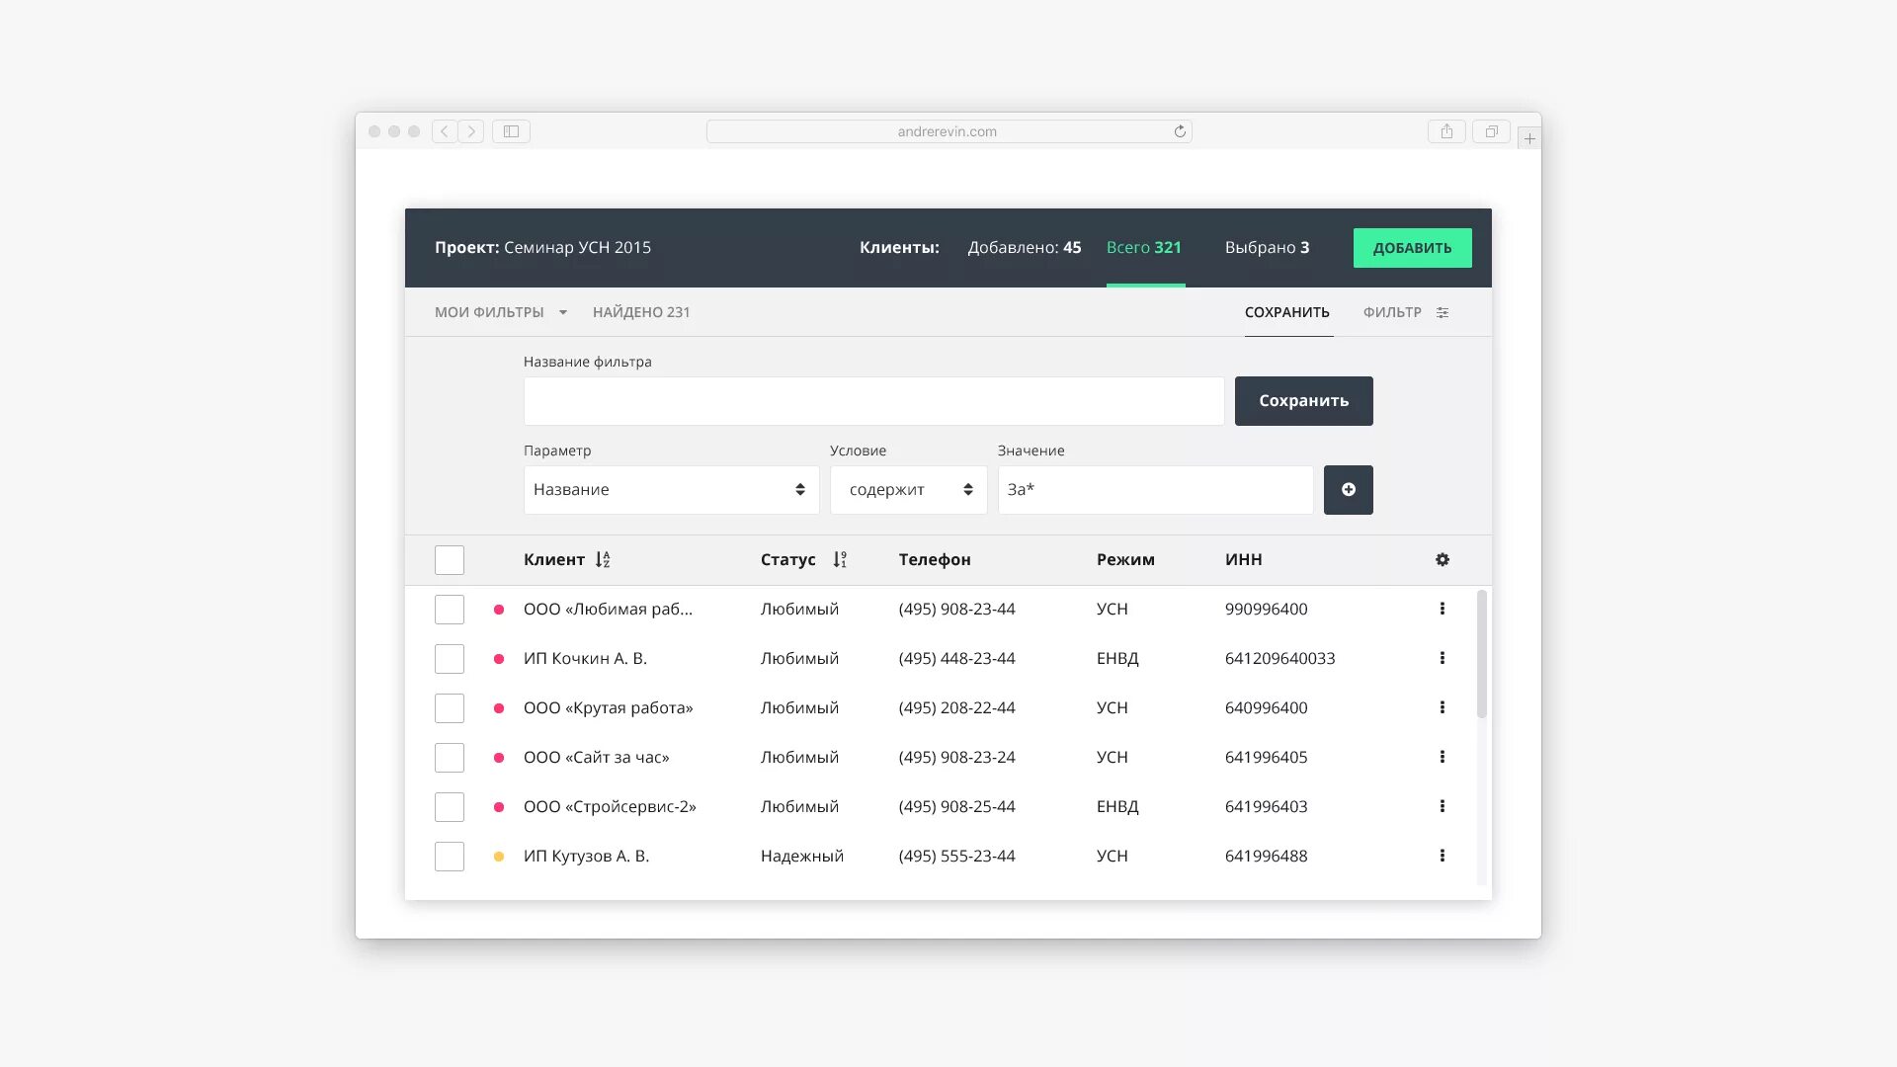Open actions menu for ИП Кочкин А. В.
Viewport: 1897px width, 1067px height.
click(1443, 659)
